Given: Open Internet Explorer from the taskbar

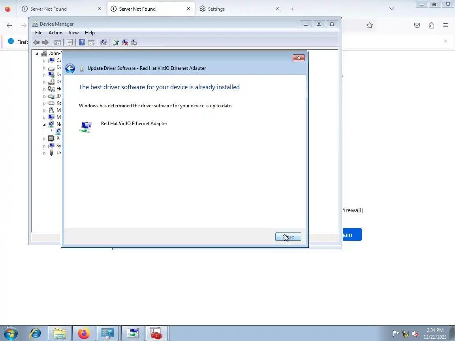Looking at the screenshot, I should coord(35,334).
